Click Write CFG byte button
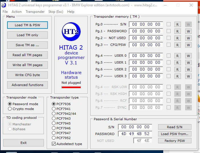Screen dimensions: 200x153 tap(27, 75)
